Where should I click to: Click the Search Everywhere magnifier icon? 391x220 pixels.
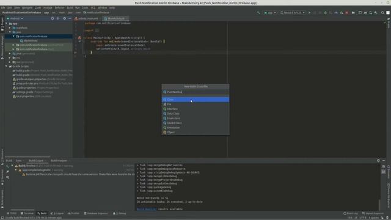click(382, 12)
